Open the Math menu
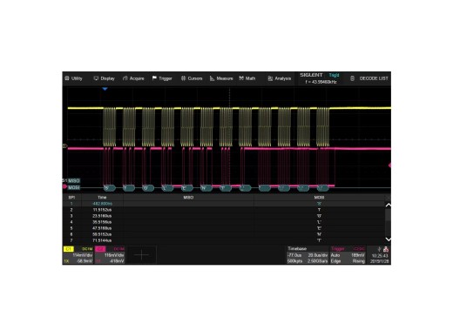 [247, 78]
